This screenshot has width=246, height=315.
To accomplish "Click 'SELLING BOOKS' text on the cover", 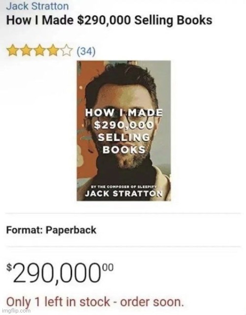I will pyautogui.click(x=123, y=143).
